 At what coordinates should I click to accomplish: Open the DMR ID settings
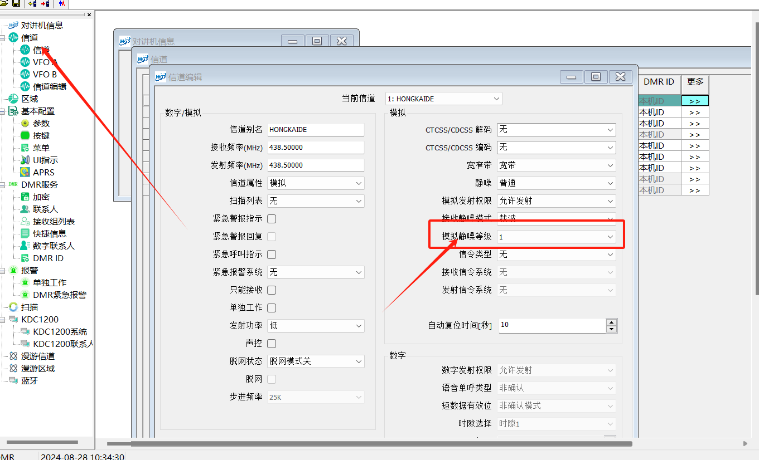click(x=39, y=258)
